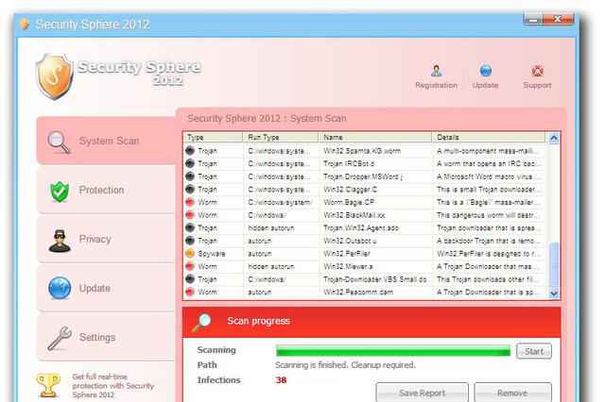Click 'Scanning is finished. Cleanup required.' text

pos(346,365)
